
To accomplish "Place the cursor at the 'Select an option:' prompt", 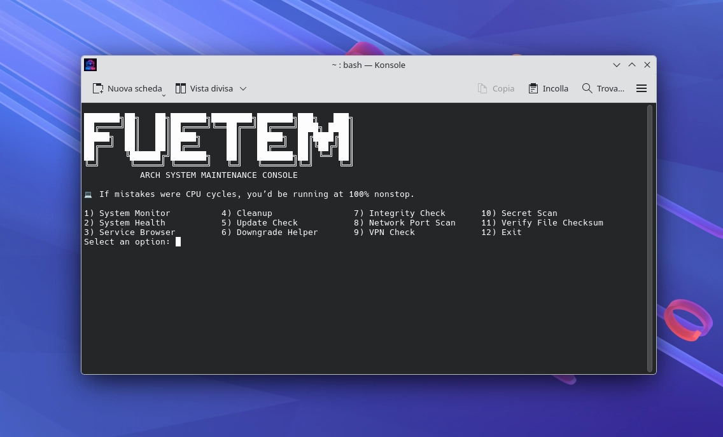I will pos(178,242).
